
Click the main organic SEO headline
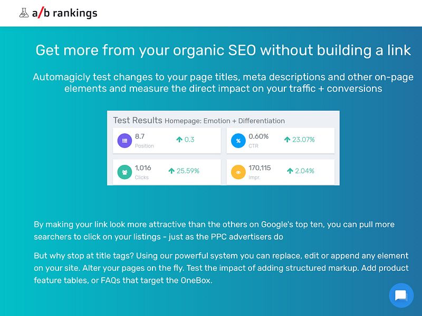pos(223,50)
